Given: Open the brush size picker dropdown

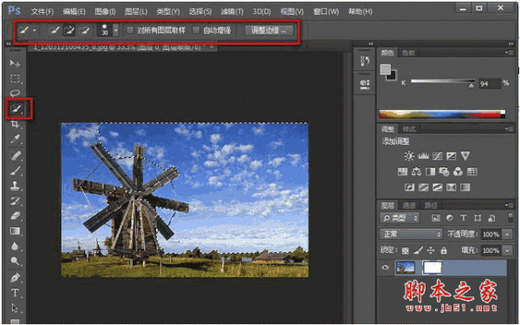Looking at the screenshot, I should coord(116,30).
